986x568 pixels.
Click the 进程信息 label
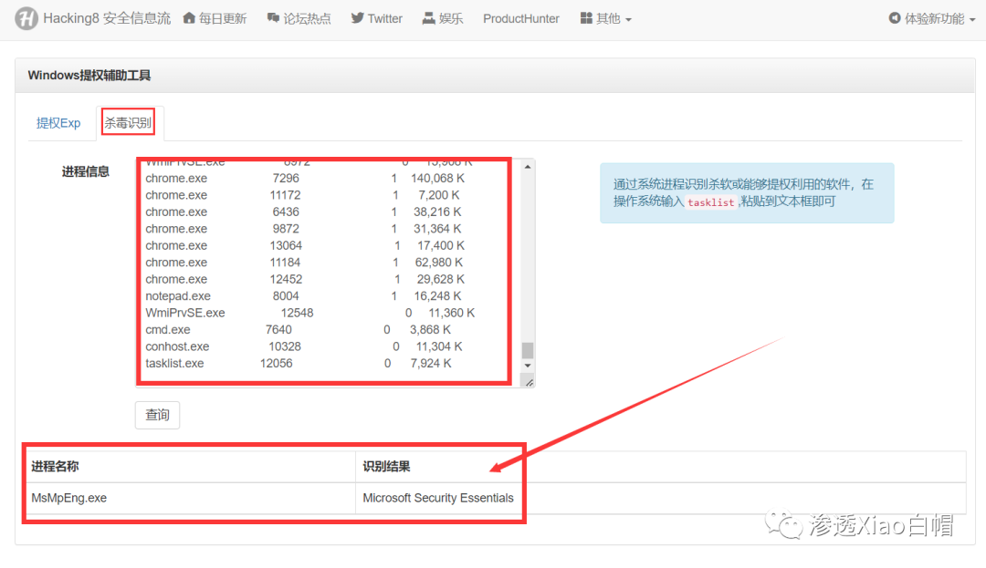tap(86, 171)
